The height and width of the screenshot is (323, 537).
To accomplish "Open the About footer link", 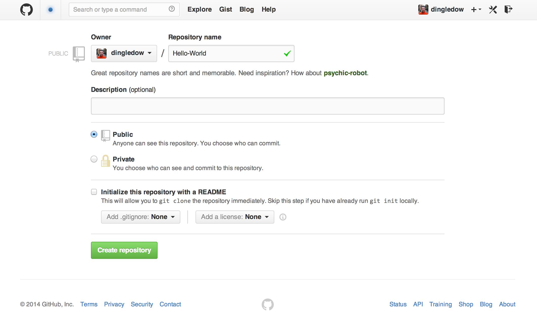I will [507, 304].
